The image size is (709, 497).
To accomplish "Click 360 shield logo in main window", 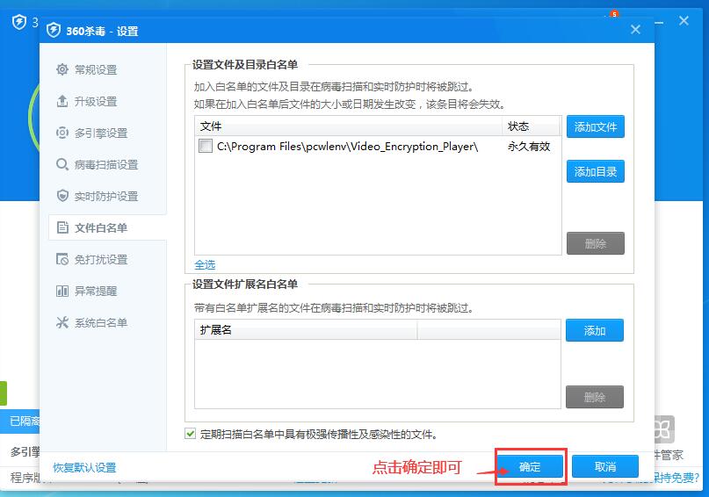I will [x=19, y=22].
